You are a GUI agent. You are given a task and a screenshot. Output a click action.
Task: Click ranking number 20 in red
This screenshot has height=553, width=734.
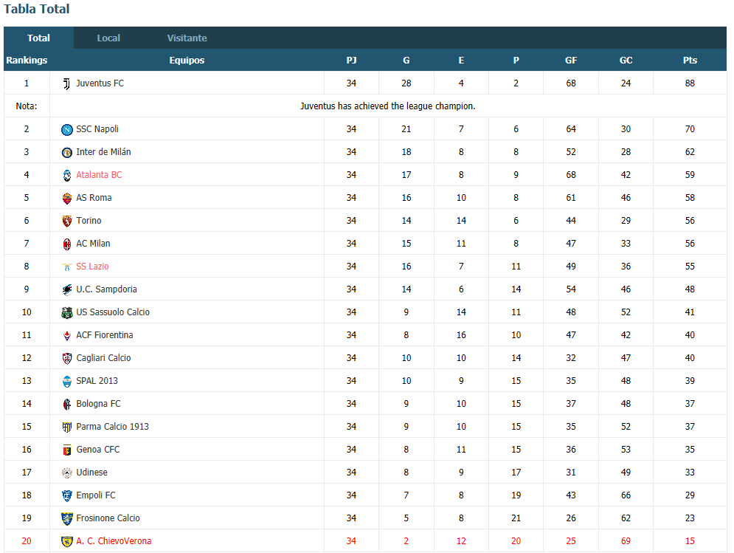[27, 541]
